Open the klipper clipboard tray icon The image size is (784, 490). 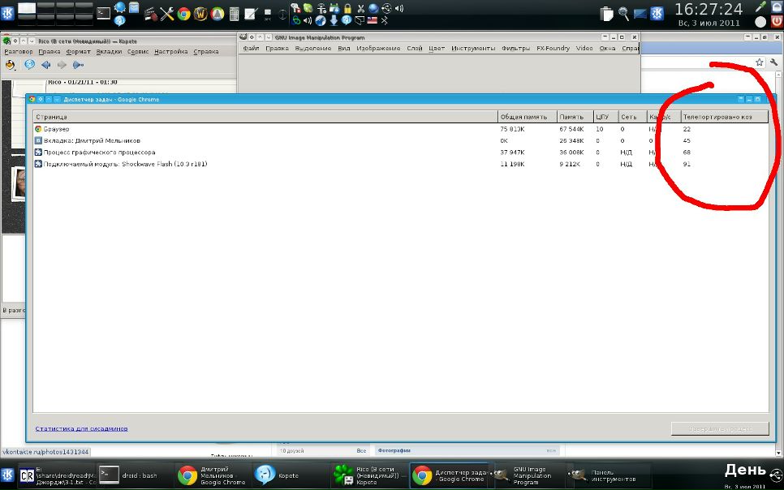pos(607,13)
